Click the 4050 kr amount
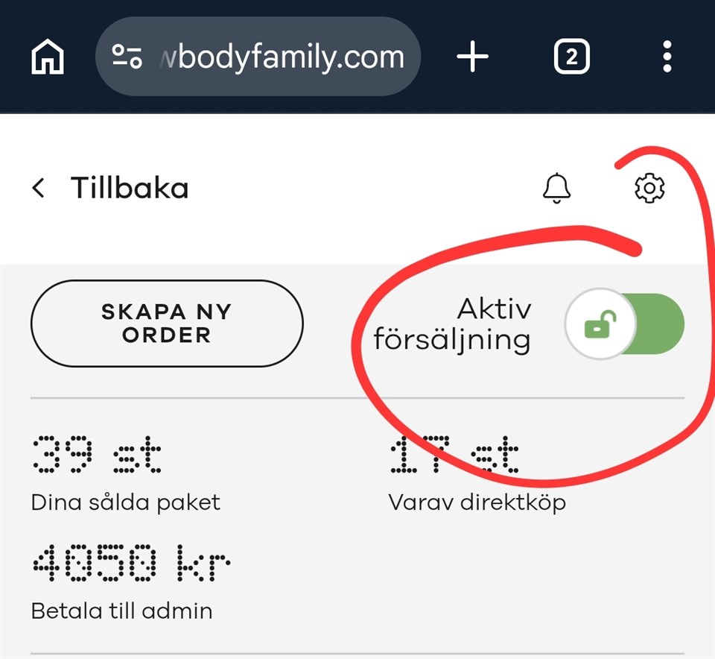 coord(130,563)
